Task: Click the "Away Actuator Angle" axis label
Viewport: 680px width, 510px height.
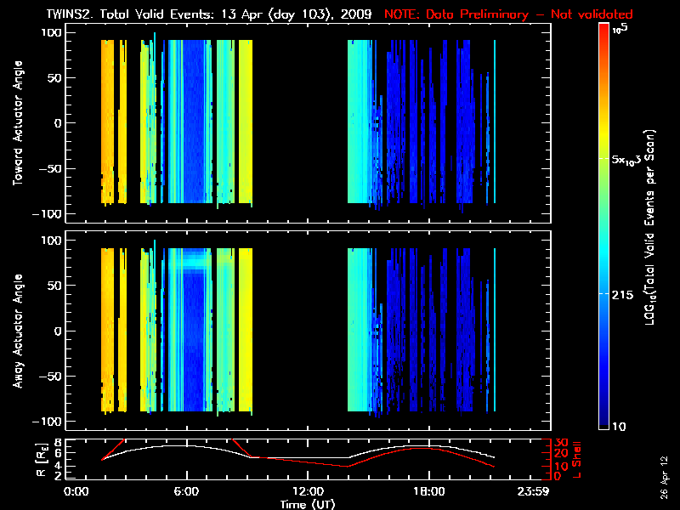Action: [x=18, y=332]
